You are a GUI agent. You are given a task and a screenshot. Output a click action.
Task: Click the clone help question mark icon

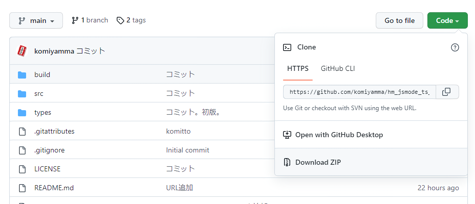(x=455, y=47)
